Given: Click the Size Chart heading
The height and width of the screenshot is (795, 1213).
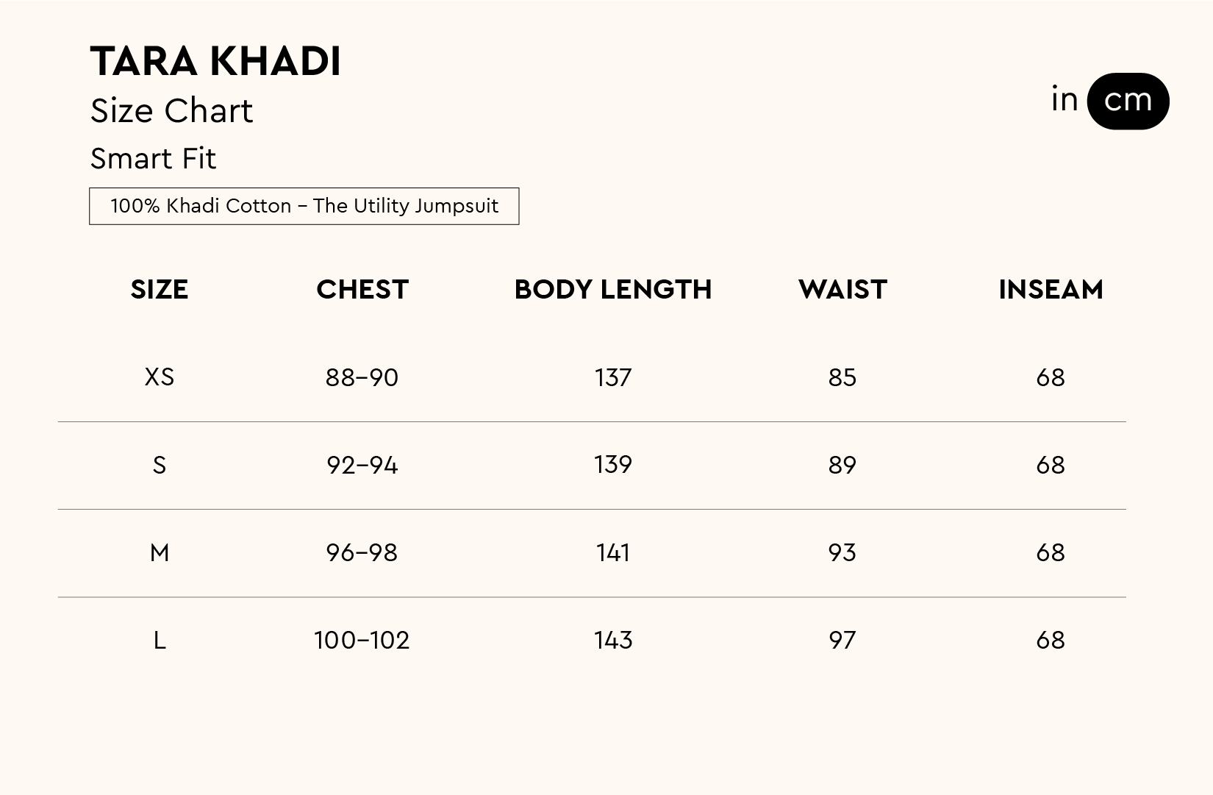Looking at the screenshot, I should [171, 111].
